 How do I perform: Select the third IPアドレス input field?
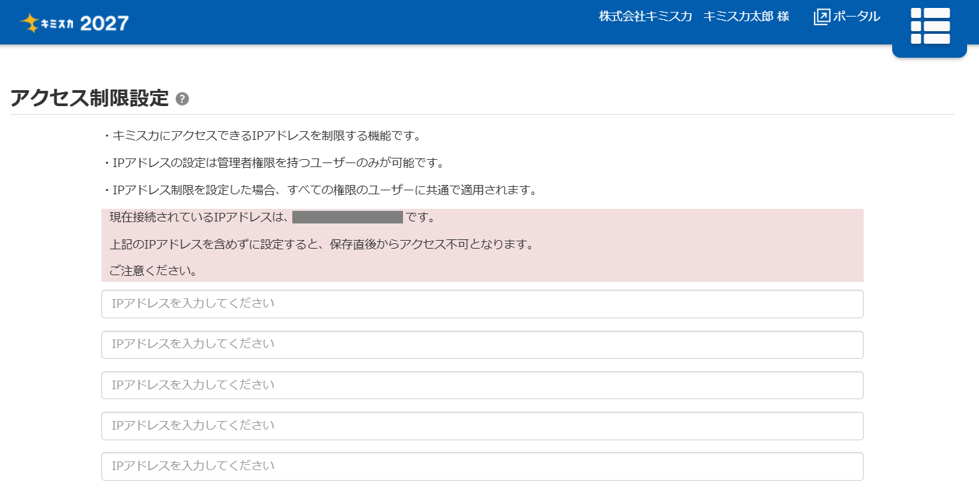pyautogui.click(x=482, y=385)
